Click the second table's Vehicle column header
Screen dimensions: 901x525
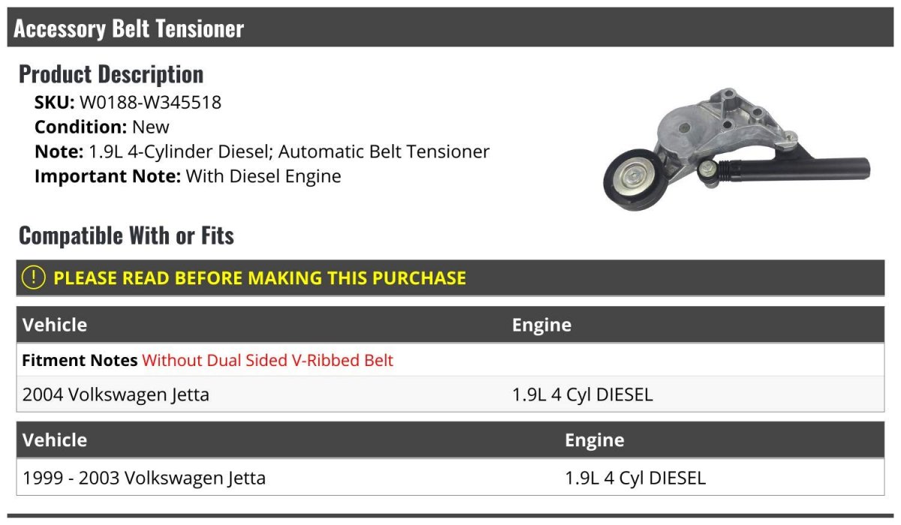point(55,439)
